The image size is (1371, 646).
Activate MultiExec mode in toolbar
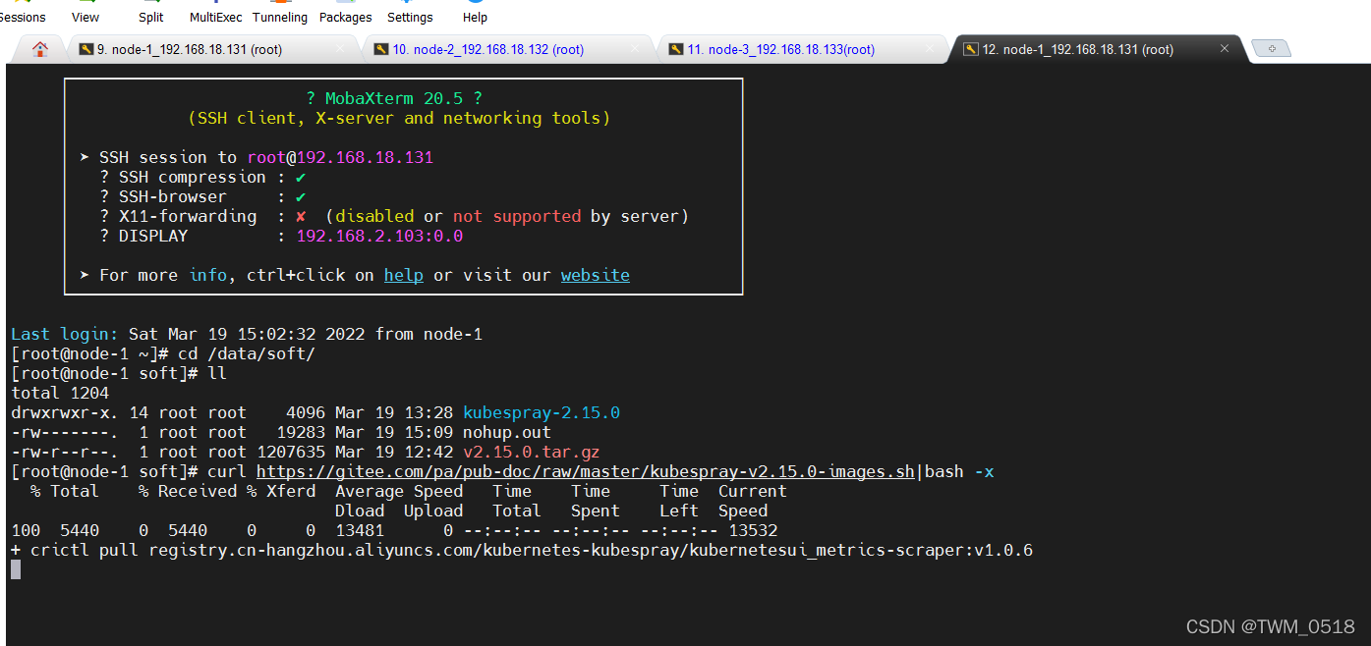215,17
